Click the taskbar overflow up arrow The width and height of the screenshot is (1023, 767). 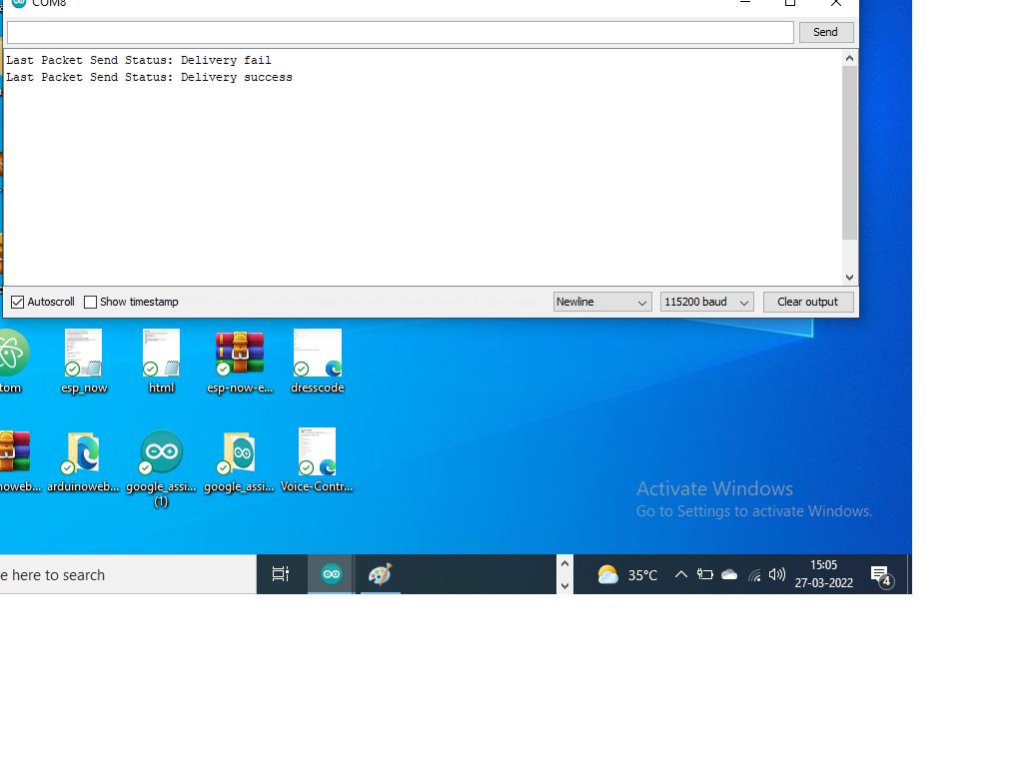(x=565, y=564)
